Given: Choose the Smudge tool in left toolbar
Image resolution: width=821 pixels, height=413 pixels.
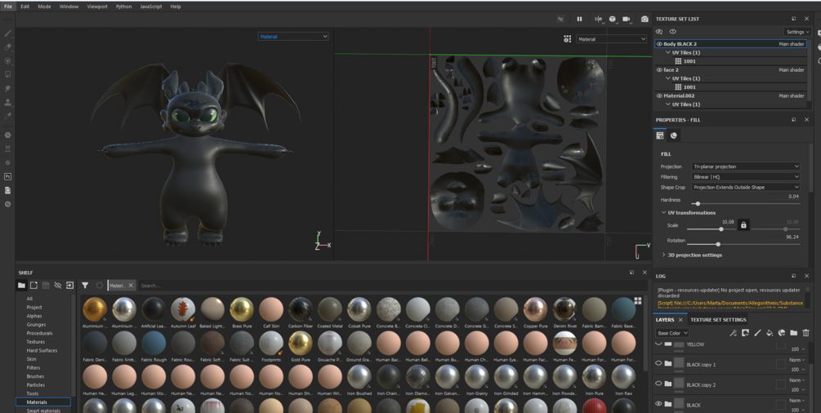Looking at the screenshot, I should coord(8,88).
